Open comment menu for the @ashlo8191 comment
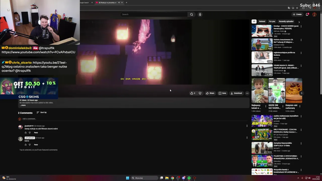Viewport: 322px width, 181px height. (247, 126)
